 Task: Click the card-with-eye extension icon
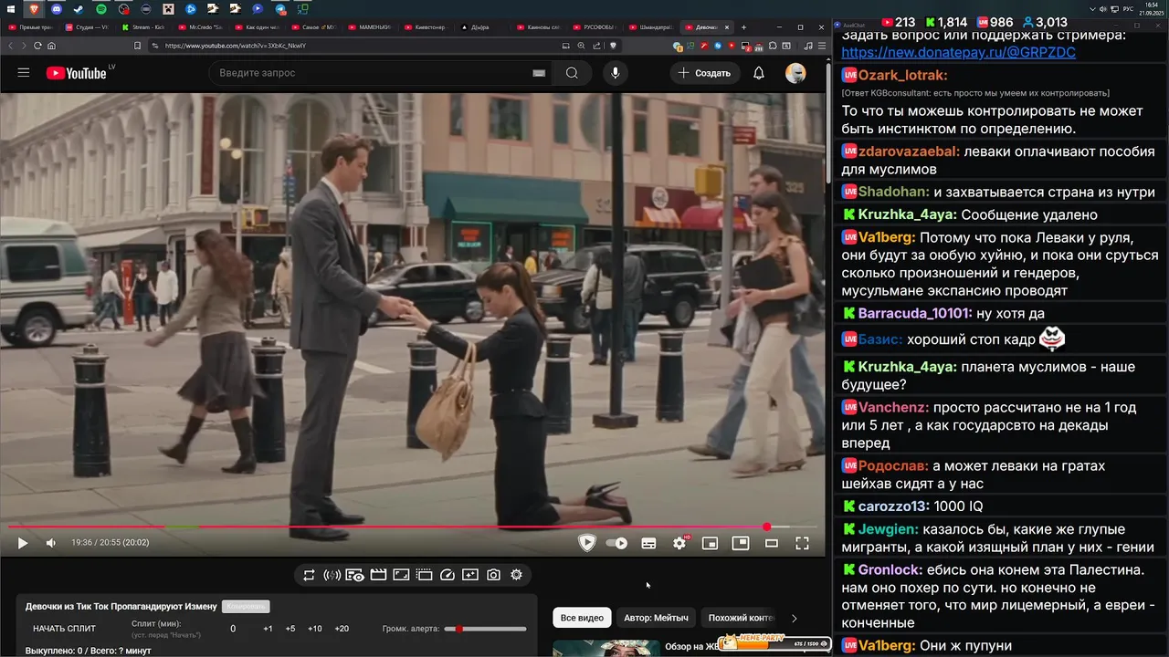coord(354,575)
